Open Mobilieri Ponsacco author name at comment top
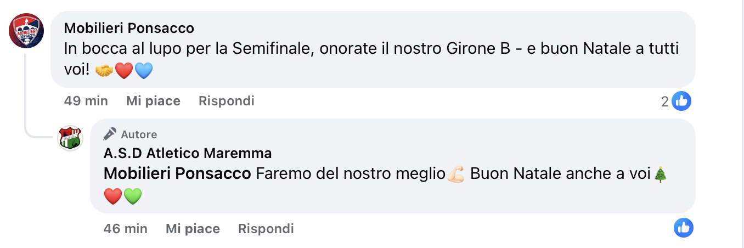Image resolution: width=744 pixels, height=248 pixels. click(129, 28)
